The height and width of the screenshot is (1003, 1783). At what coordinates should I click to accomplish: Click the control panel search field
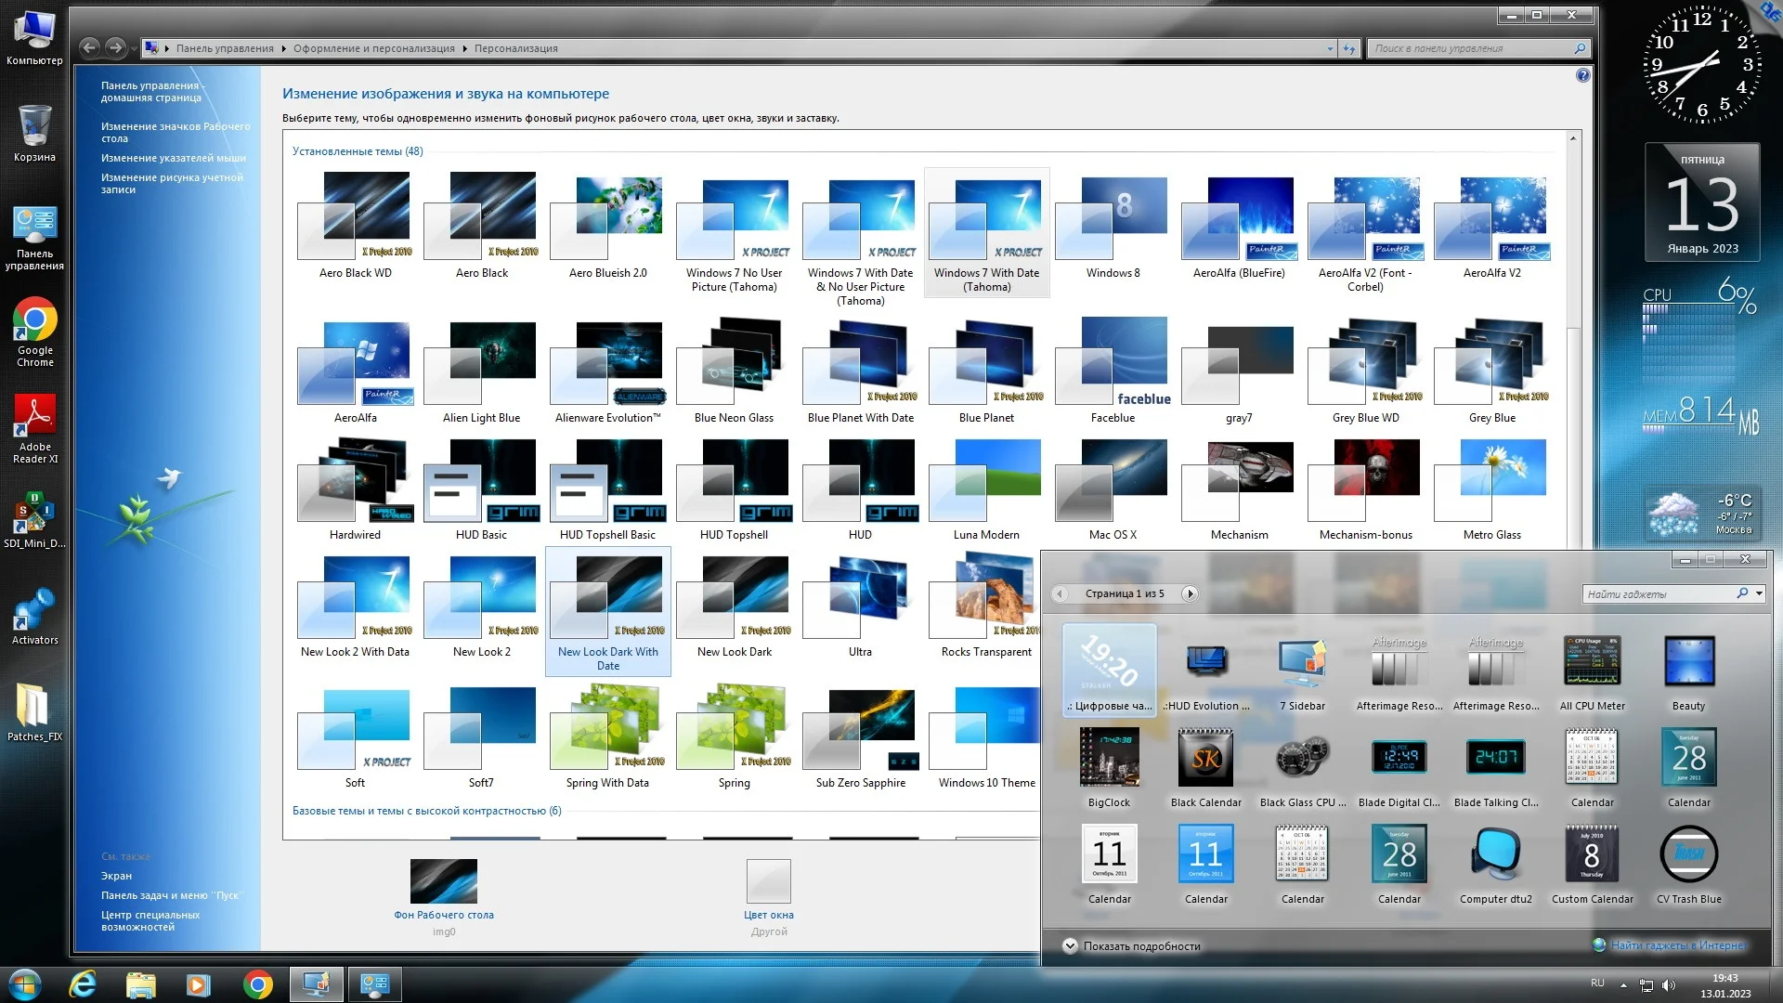1469,48
